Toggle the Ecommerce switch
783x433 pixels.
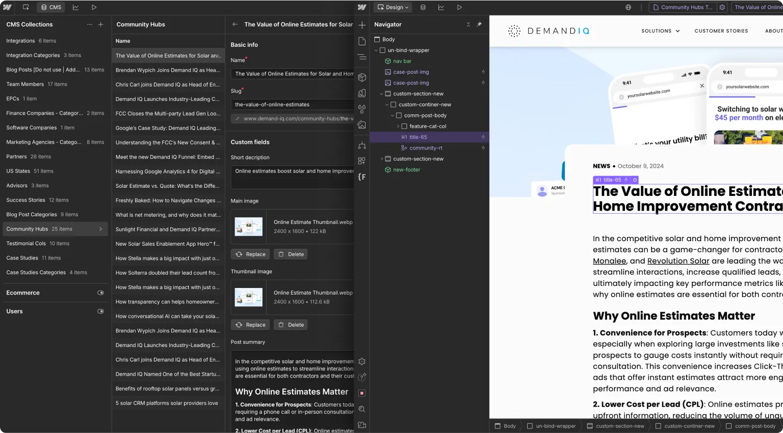tap(100, 293)
